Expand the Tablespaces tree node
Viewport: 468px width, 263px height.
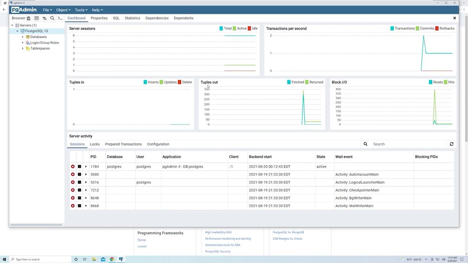23,49
